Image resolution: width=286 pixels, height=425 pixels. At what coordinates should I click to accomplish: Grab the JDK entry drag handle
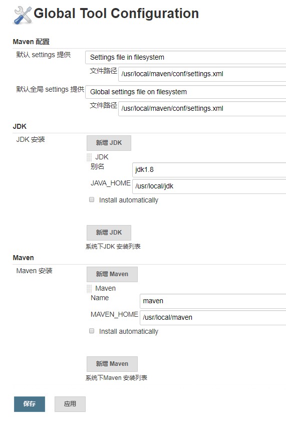(x=89, y=157)
